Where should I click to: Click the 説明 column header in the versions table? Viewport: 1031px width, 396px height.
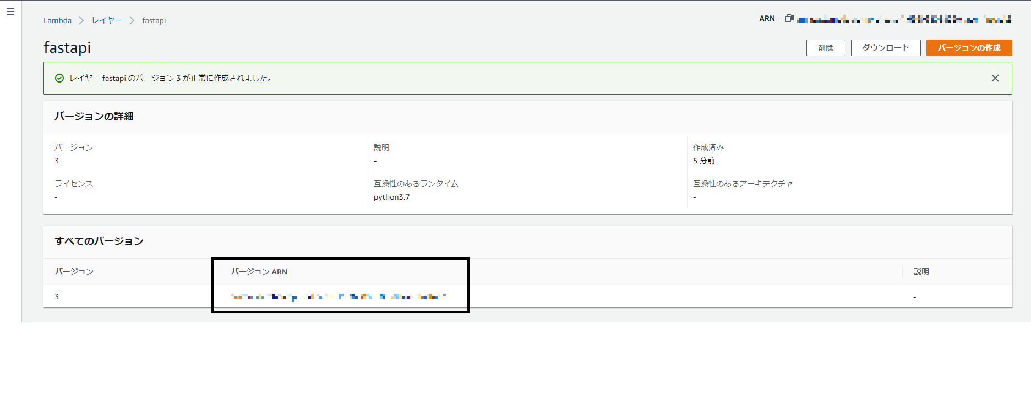click(921, 272)
